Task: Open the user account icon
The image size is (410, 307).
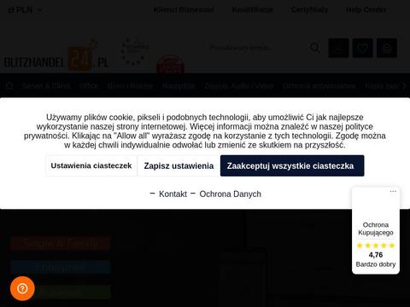Action: [x=338, y=48]
